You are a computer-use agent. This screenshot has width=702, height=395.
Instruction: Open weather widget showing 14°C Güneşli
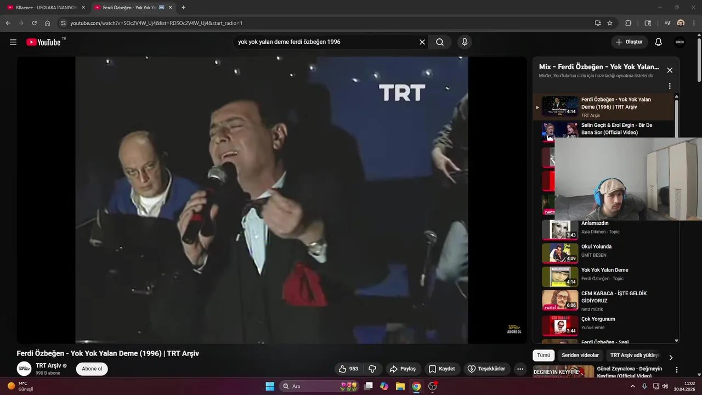(21, 386)
